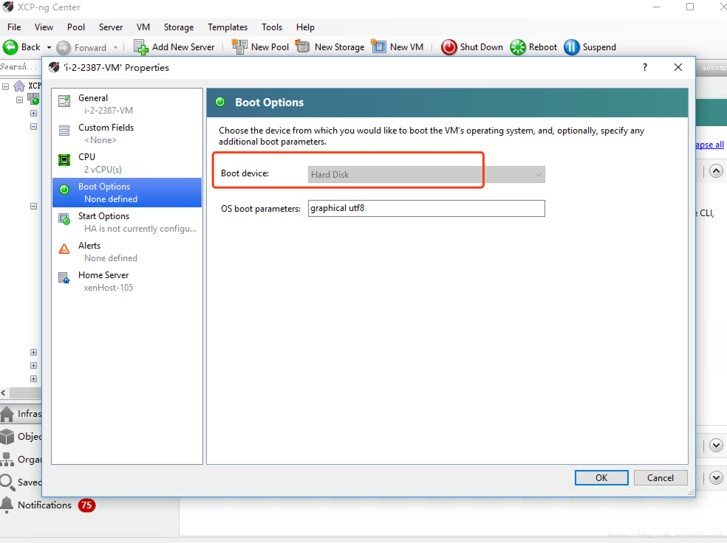This screenshot has height=543, width=727.
Task: Click the red Shut Down icon
Action: tap(449, 47)
